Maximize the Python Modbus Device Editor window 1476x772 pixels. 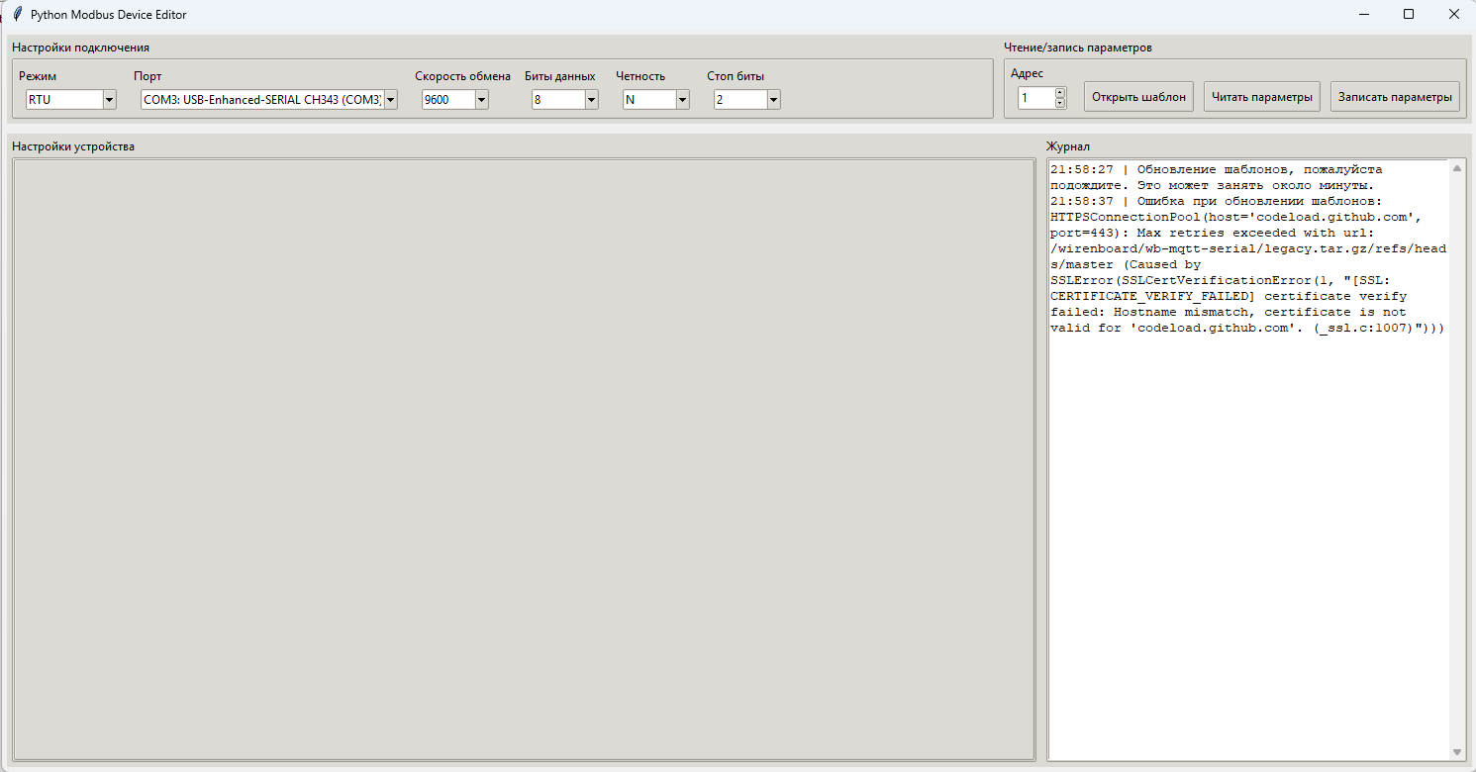coord(1409,14)
